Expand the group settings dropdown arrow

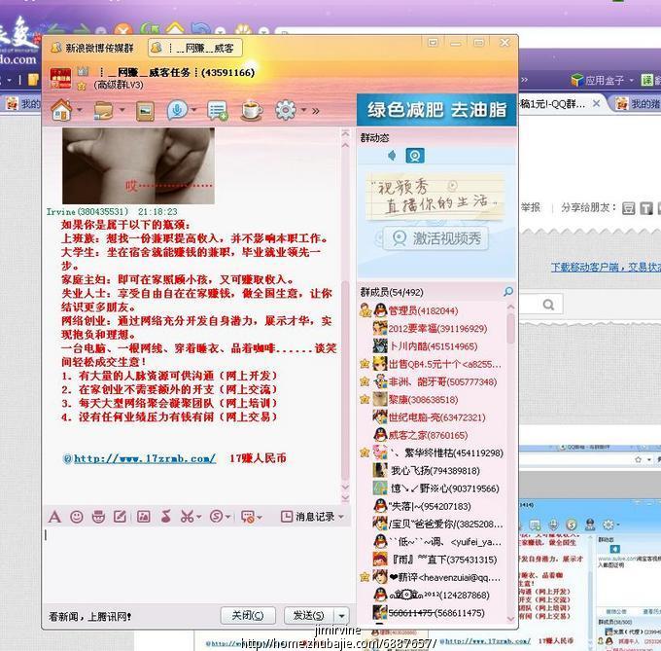coord(303,110)
